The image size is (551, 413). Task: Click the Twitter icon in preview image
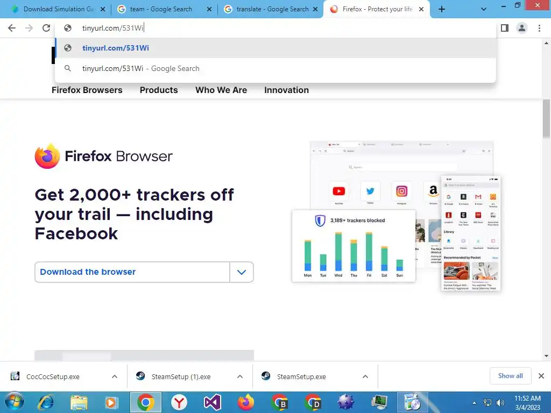tap(370, 191)
